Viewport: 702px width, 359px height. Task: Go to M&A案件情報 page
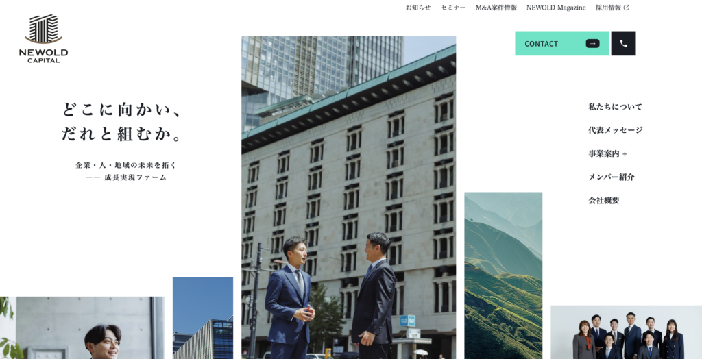(x=496, y=7)
